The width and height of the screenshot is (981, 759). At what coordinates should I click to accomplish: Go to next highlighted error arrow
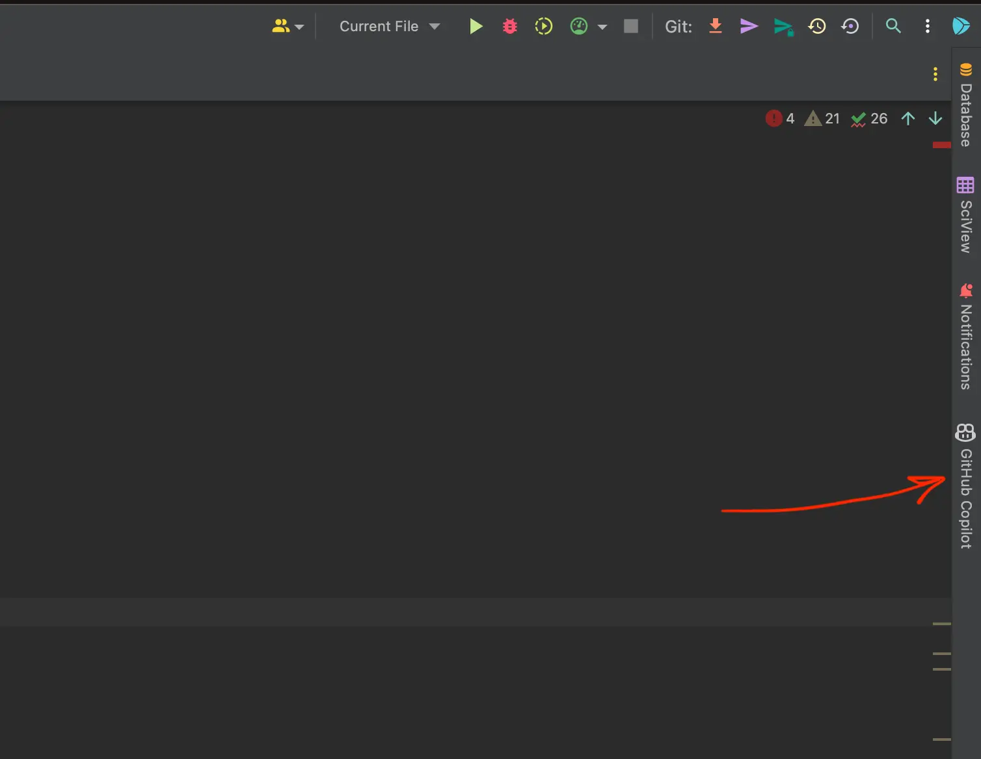coord(935,118)
